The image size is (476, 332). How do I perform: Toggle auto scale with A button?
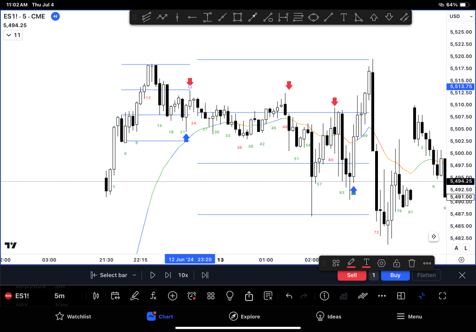456,248
